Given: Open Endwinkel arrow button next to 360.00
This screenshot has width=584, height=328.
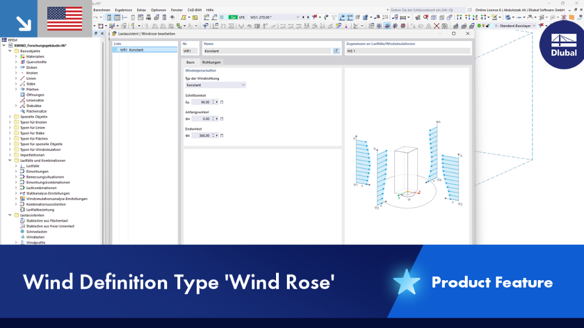Looking at the screenshot, I should [217, 136].
